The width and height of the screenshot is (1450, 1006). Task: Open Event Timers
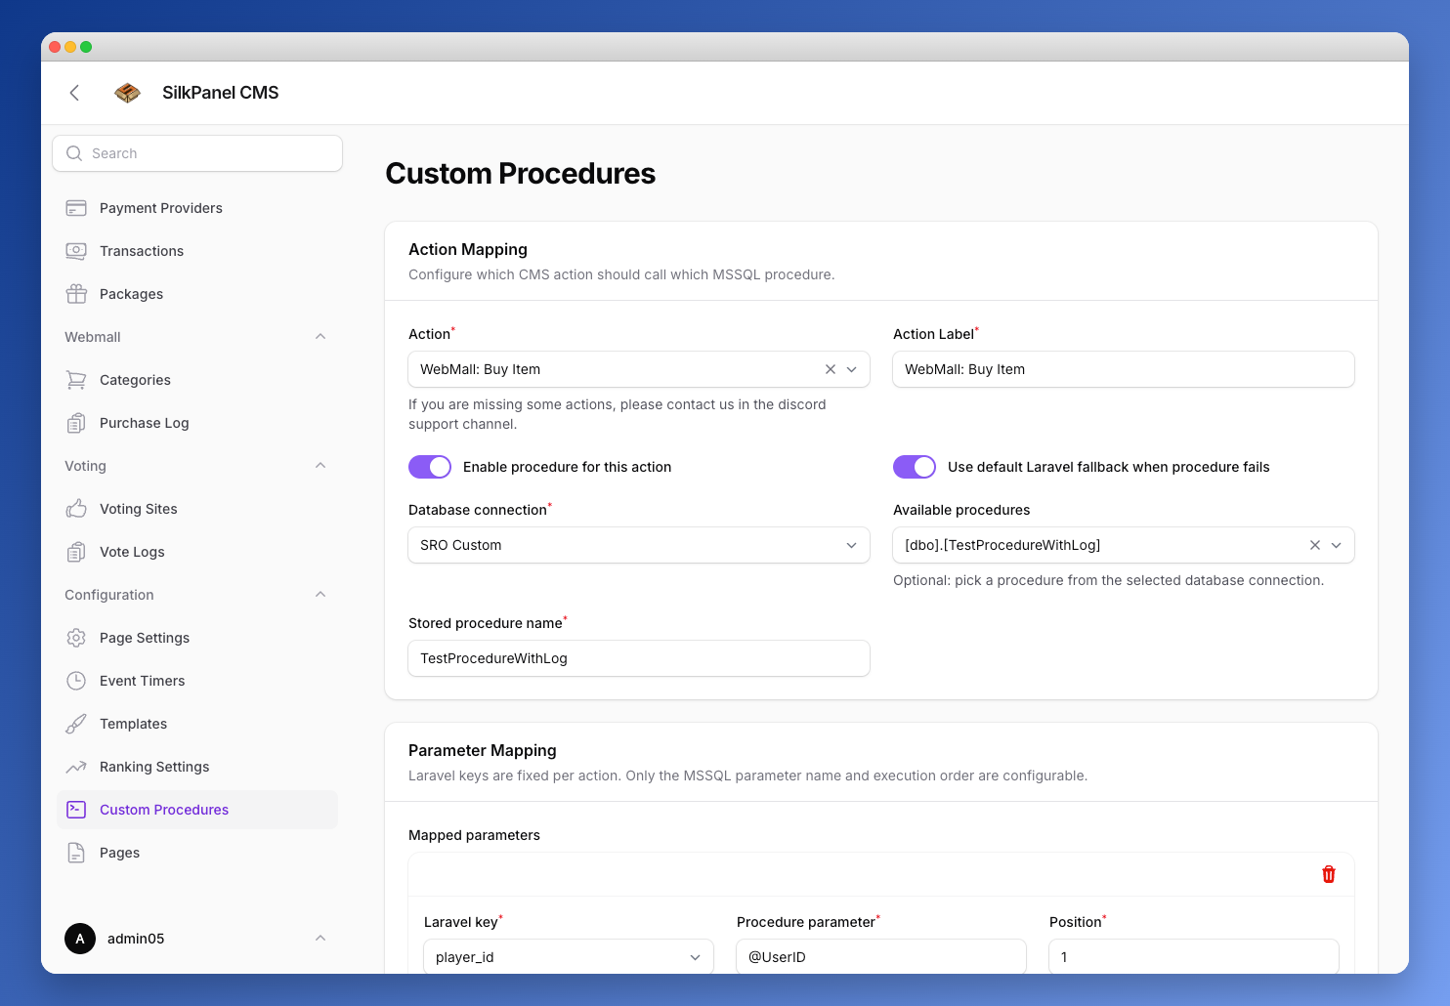(x=197, y=681)
